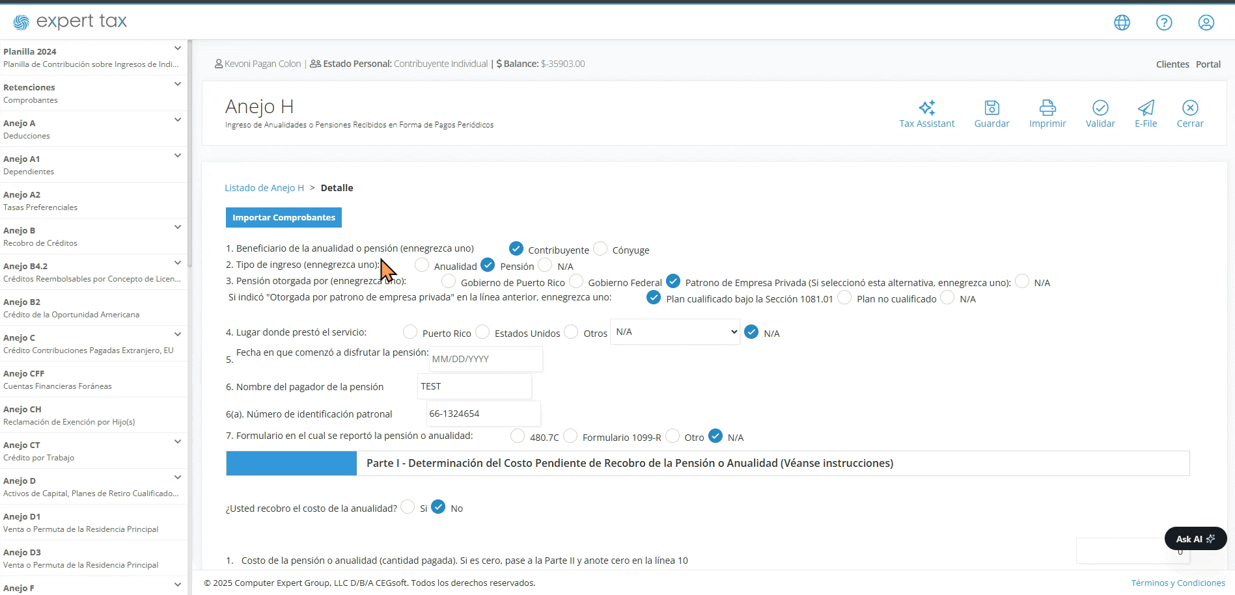Open the N/A location dropdown
The height and width of the screenshot is (595, 1235).
pyautogui.click(x=675, y=332)
